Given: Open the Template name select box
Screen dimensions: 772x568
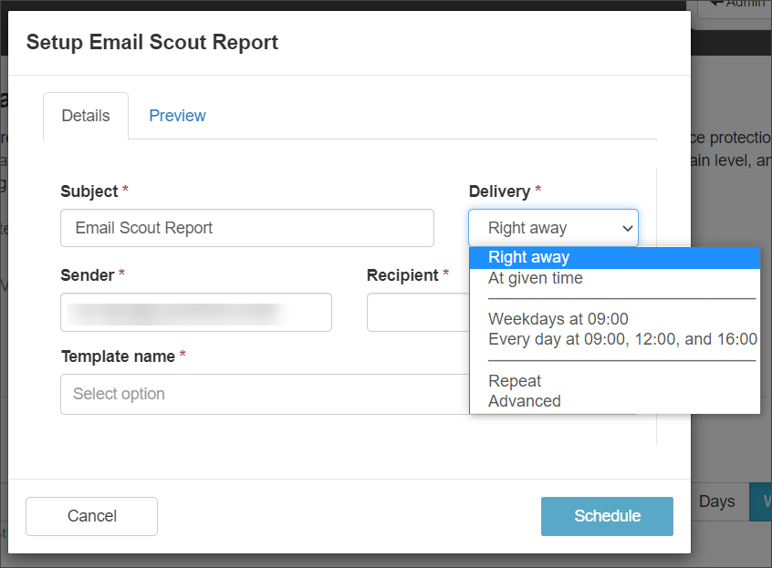Looking at the screenshot, I should [x=265, y=394].
